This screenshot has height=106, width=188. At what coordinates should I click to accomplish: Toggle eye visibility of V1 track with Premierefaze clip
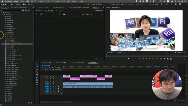click(x=53, y=84)
